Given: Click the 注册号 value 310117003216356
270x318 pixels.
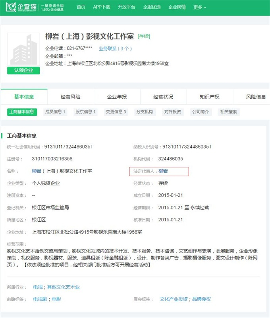Looking at the screenshot, I should (52, 159).
